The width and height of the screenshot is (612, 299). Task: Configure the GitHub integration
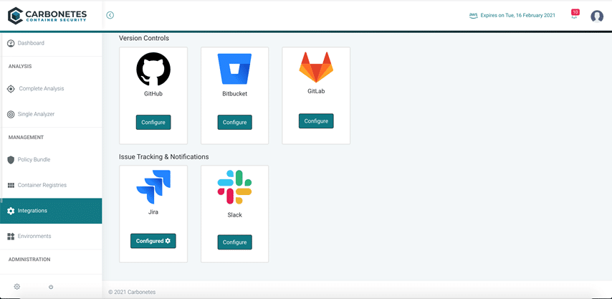[153, 122]
